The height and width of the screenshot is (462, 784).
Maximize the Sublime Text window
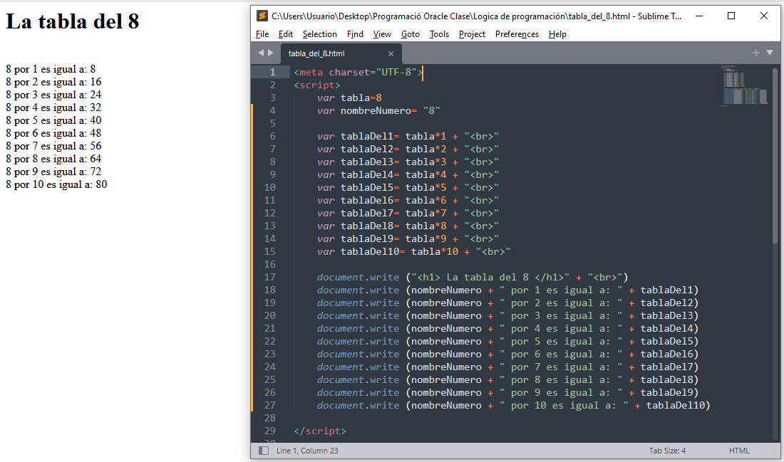731,16
